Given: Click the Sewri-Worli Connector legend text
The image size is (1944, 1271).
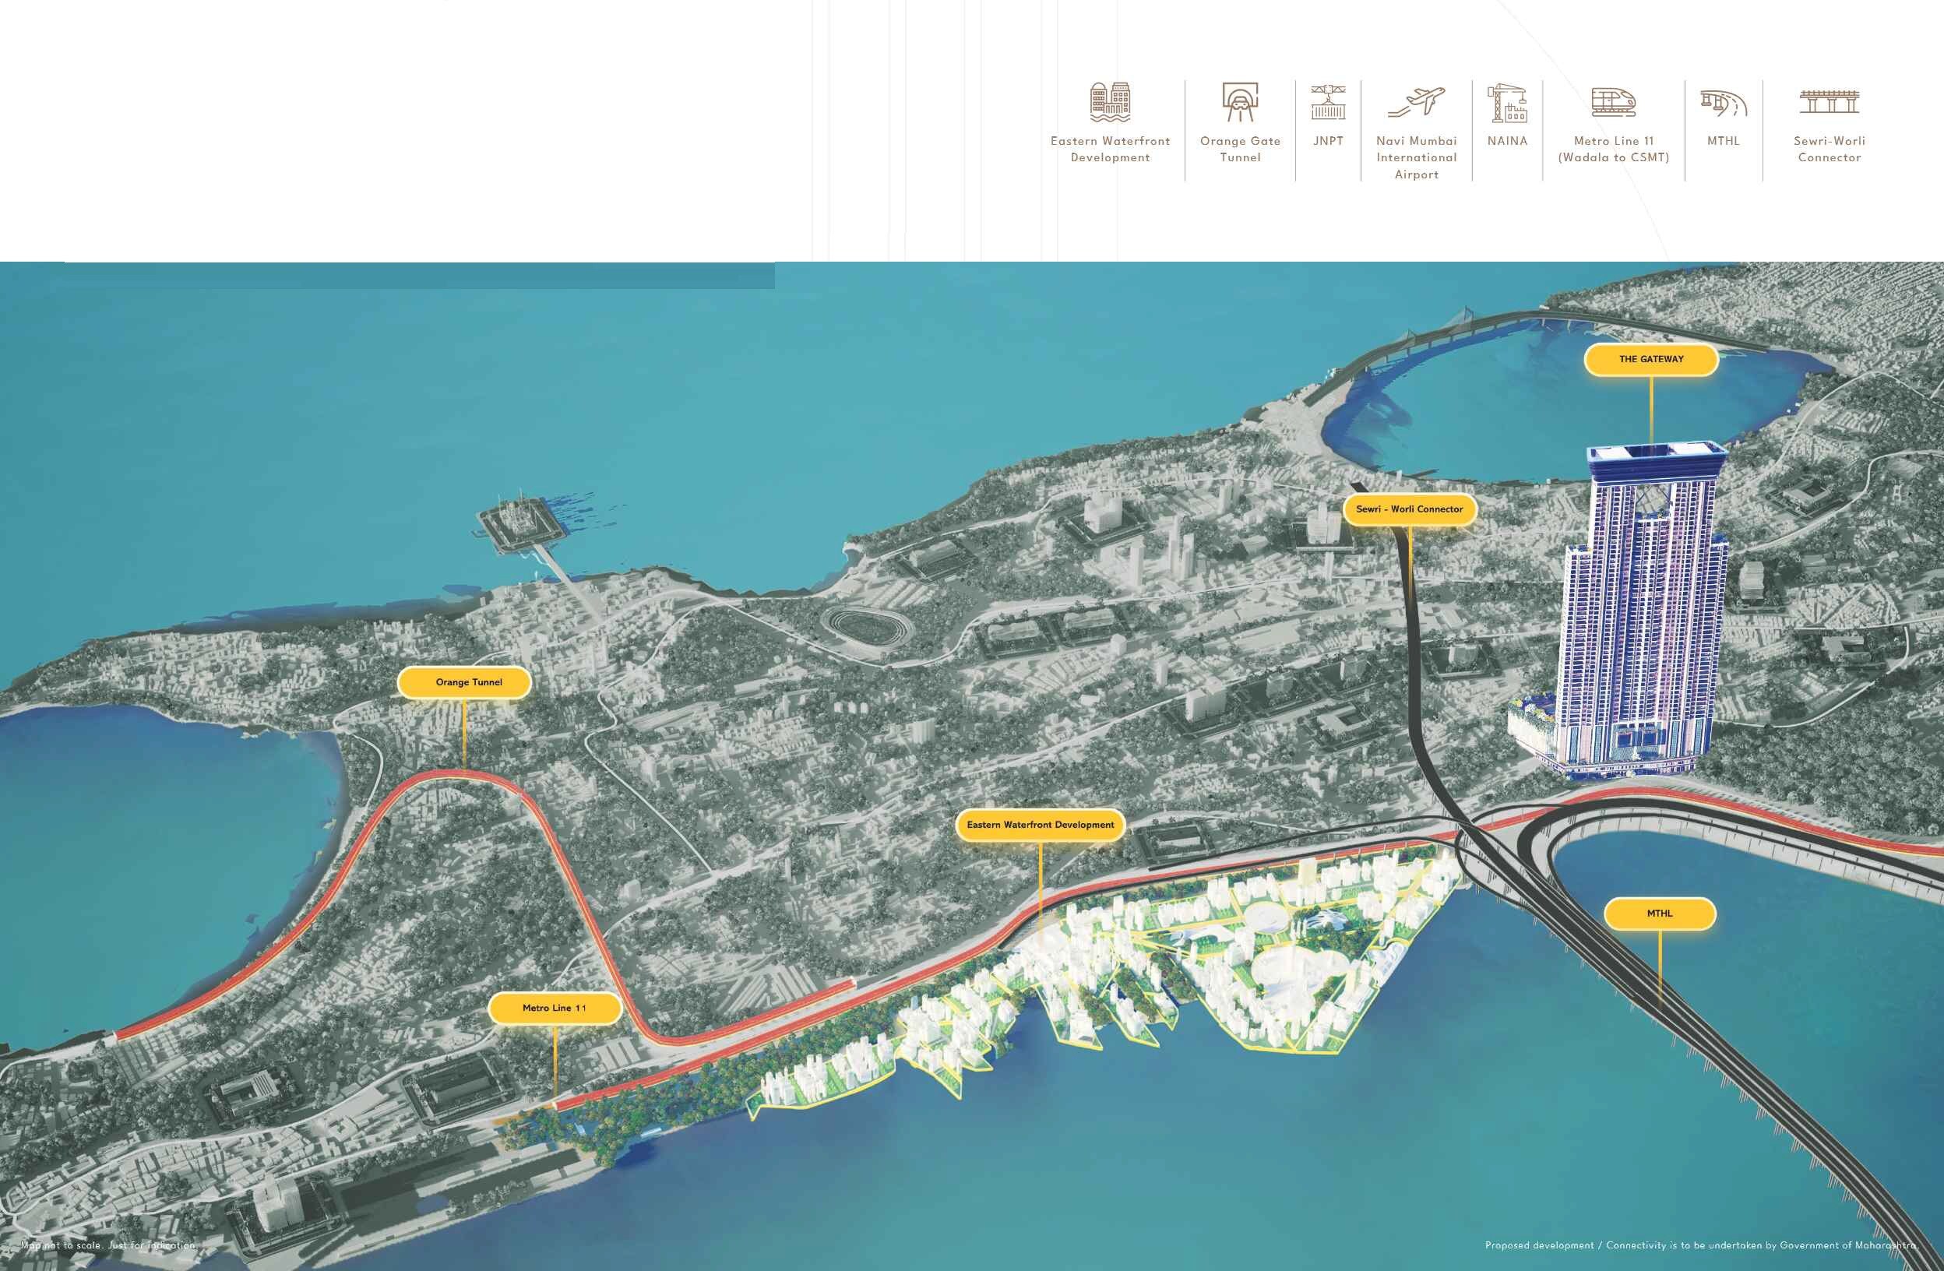Looking at the screenshot, I should (1830, 150).
